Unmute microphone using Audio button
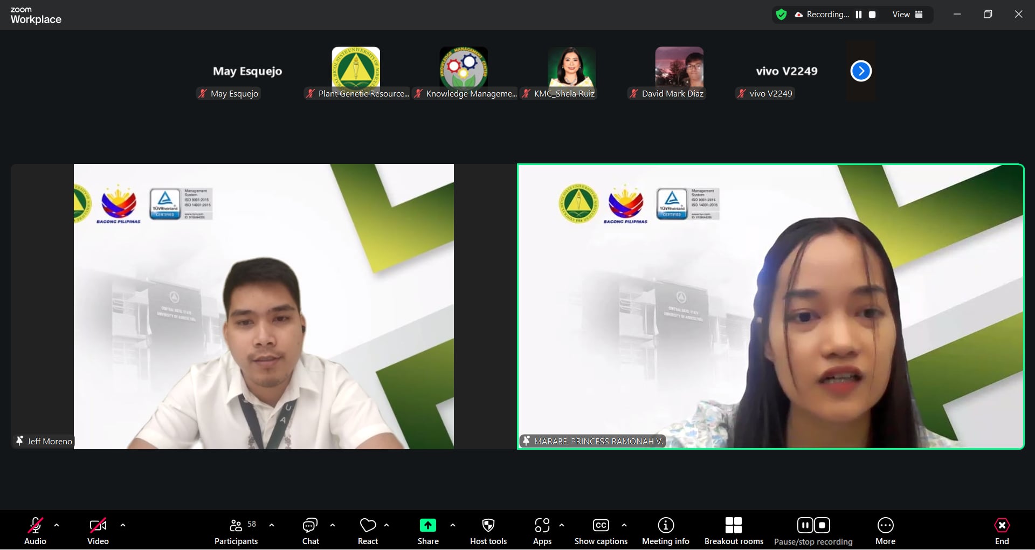 click(35, 531)
